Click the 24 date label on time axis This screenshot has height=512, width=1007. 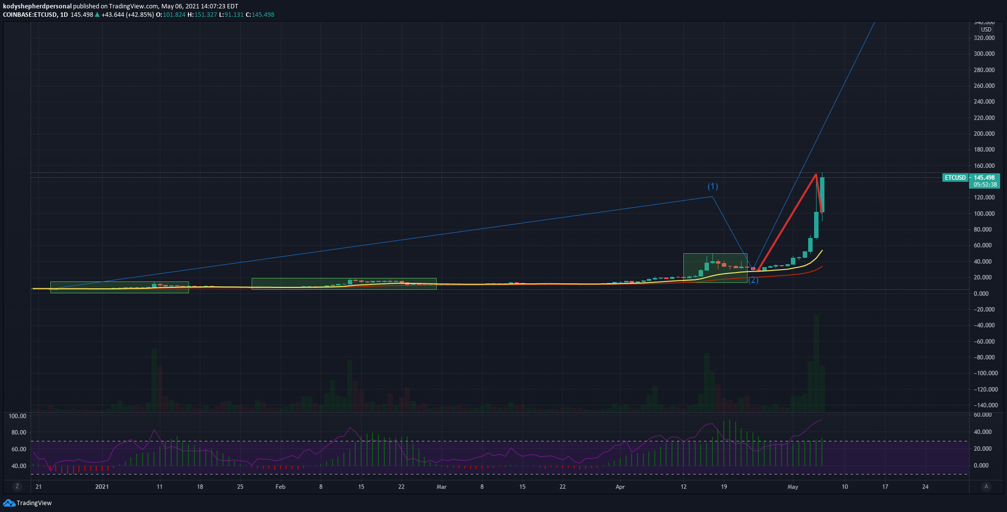[926, 487]
